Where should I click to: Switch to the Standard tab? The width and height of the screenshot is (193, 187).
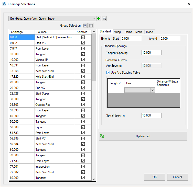click(105, 31)
